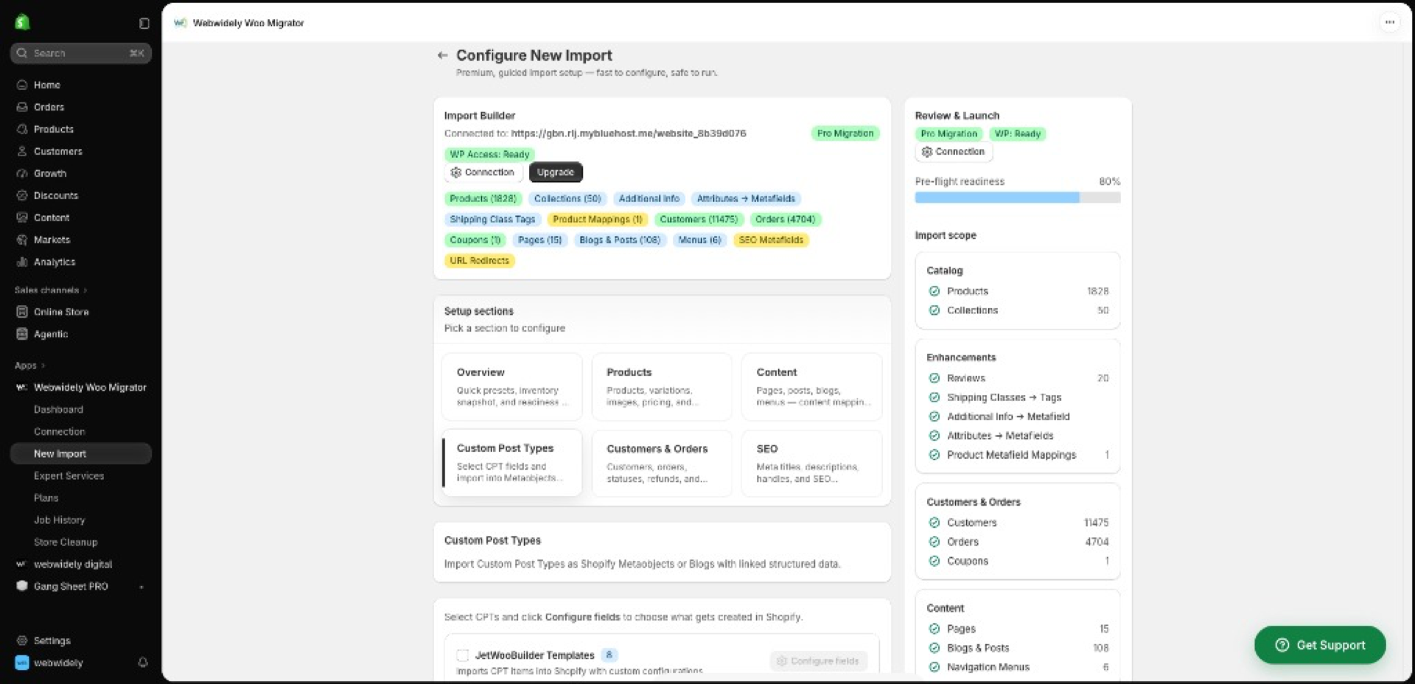Click the URL Redirects tag
The image size is (1415, 684).
(479, 260)
